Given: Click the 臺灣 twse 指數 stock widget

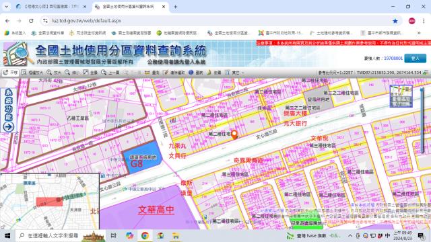Looking at the screenshot, I should [313, 236].
